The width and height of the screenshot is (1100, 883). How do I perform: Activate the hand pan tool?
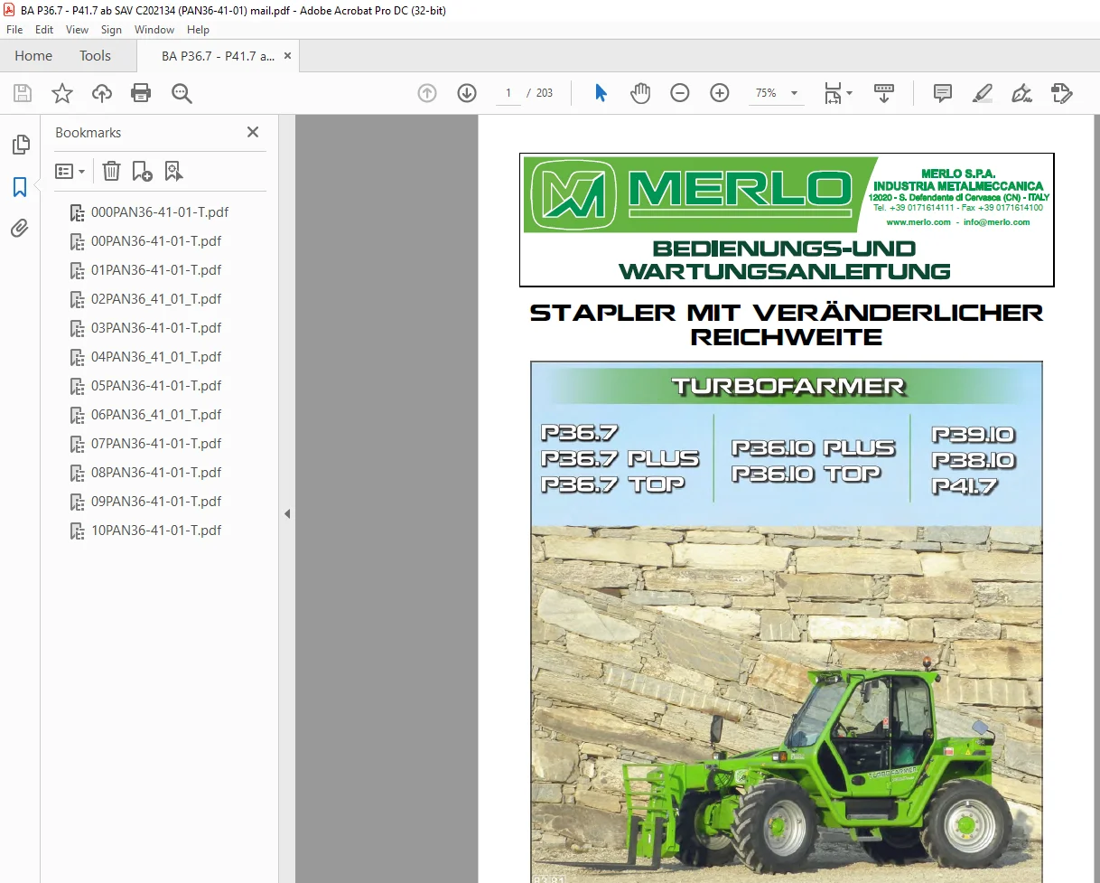point(640,93)
